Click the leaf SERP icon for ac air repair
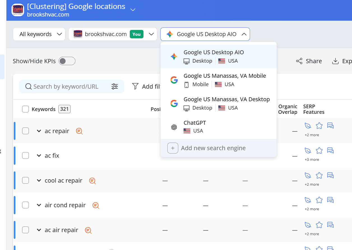 (308, 225)
